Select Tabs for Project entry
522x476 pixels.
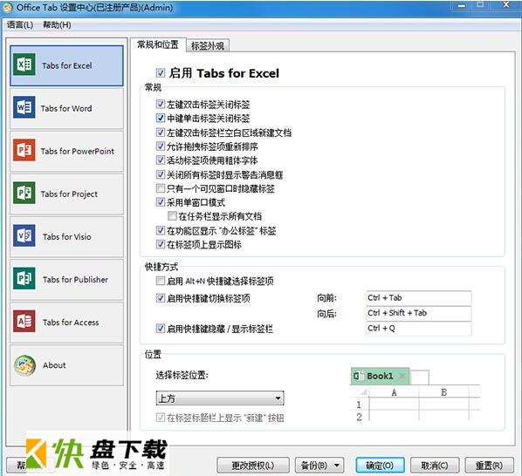66,194
